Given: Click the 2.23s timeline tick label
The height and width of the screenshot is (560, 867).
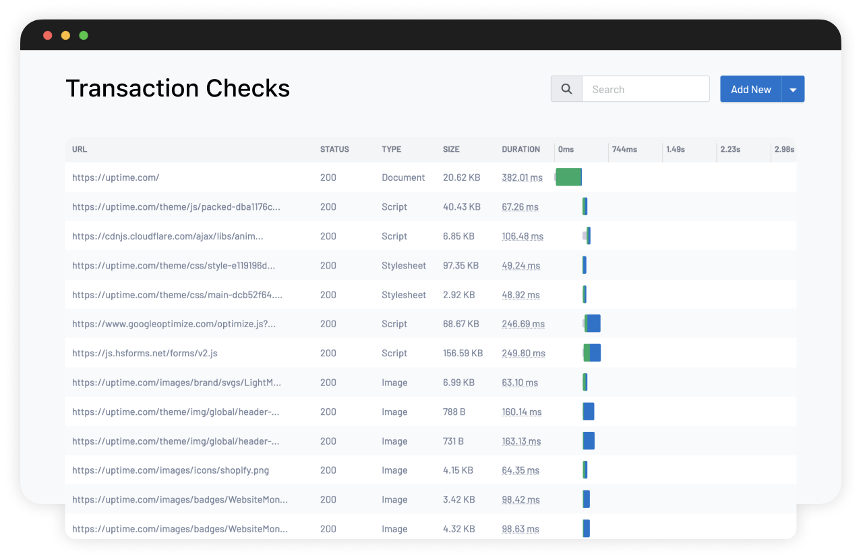Looking at the screenshot, I should click(x=730, y=149).
